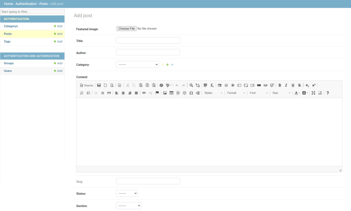Open the text color picker
The width and height of the screenshot is (351, 211).
pyautogui.click(x=297, y=93)
